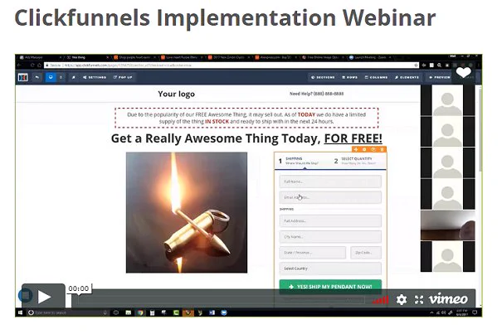Click the bookmark star in address bar
Image resolution: width=502 pixels, height=334 pixels.
click(x=416, y=65)
